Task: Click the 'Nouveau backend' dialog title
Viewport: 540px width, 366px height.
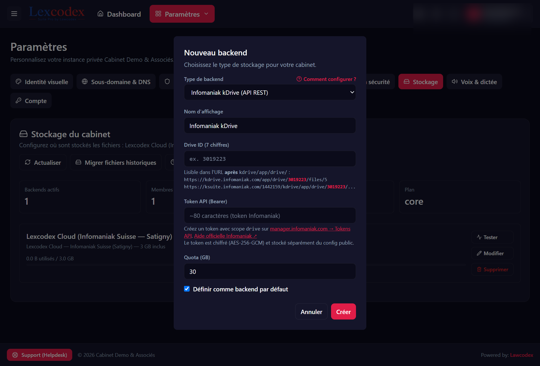Action: click(x=216, y=53)
